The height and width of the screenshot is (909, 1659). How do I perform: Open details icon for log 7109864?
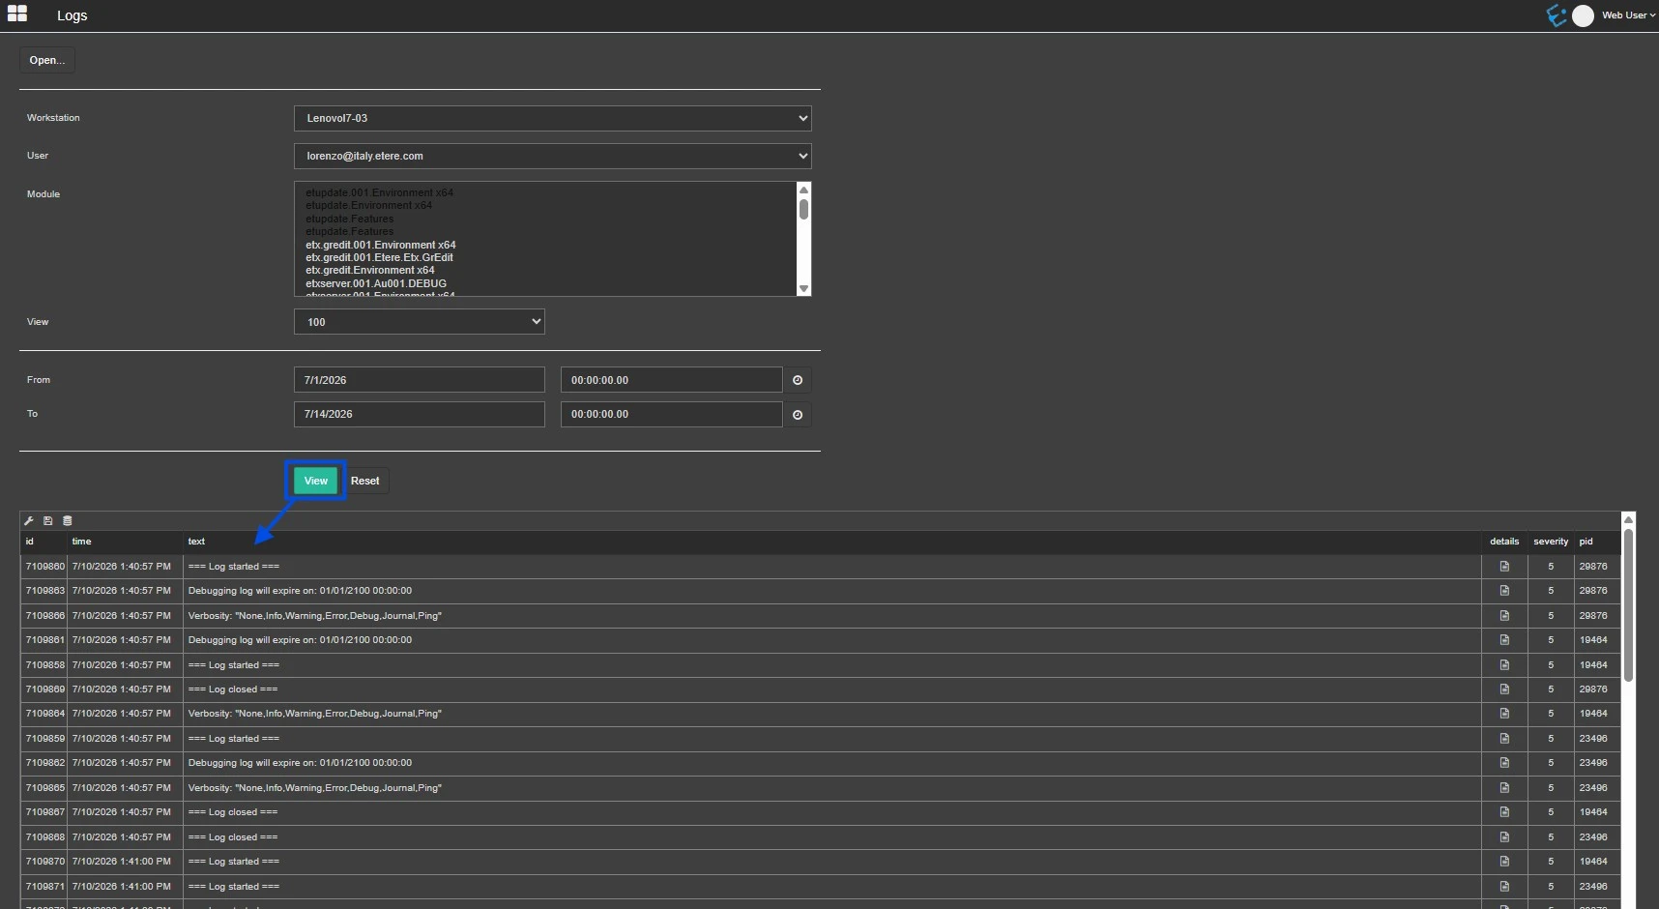1504,714
